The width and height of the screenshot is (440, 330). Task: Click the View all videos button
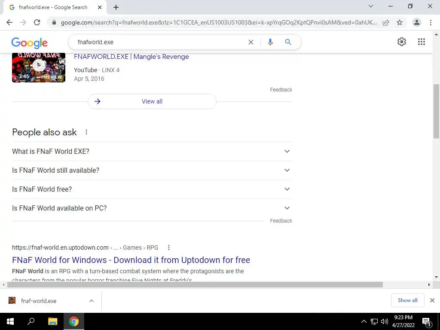(x=152, y=101)
